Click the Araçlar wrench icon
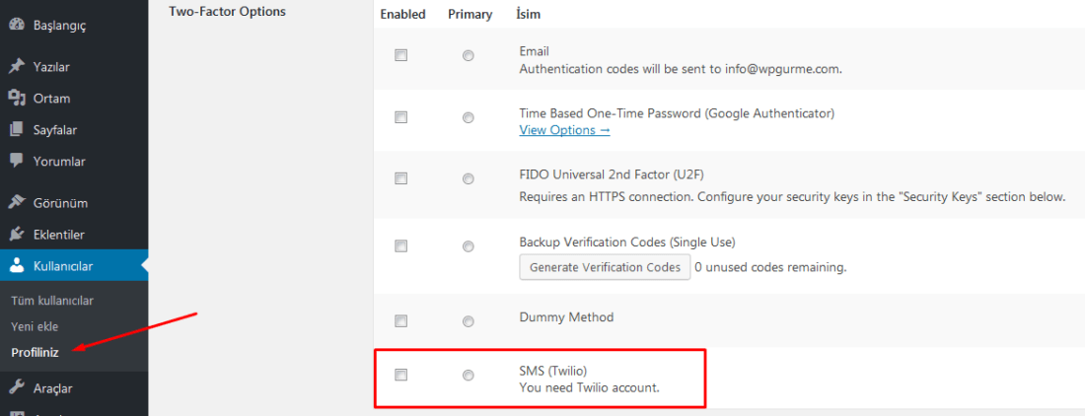Viewport: 1085px width, 416px height. (17, 387)
